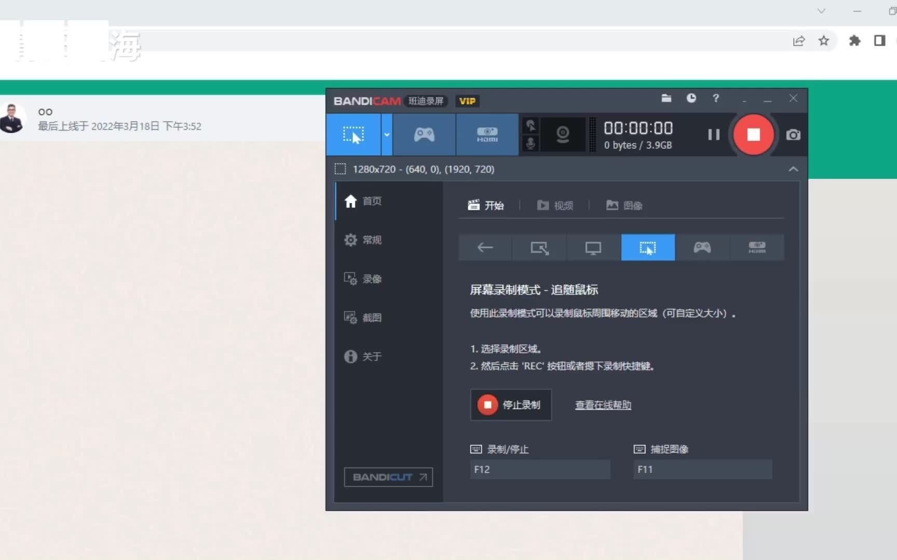Click the red stop recording button
This screenshot has width=897, height=560.
(753, 135)
